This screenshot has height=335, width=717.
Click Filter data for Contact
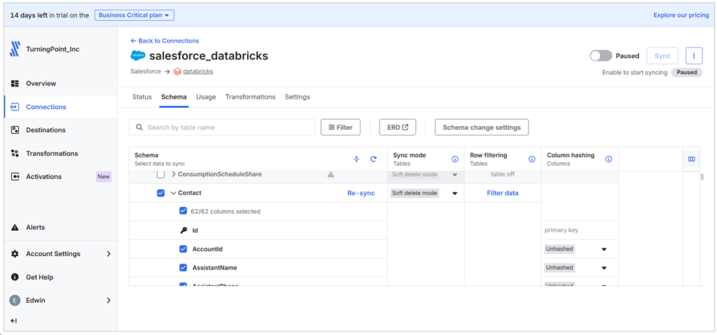pos(503,193)
